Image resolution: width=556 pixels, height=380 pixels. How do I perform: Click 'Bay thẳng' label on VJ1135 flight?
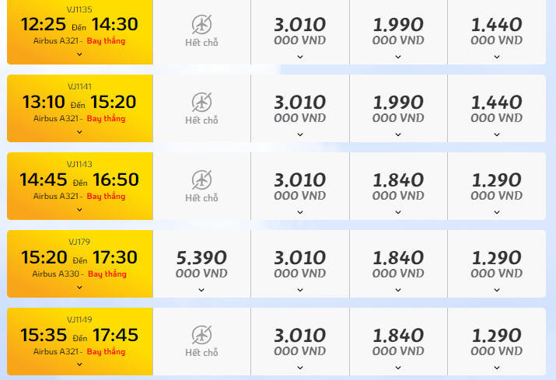(x=106, y=40)
